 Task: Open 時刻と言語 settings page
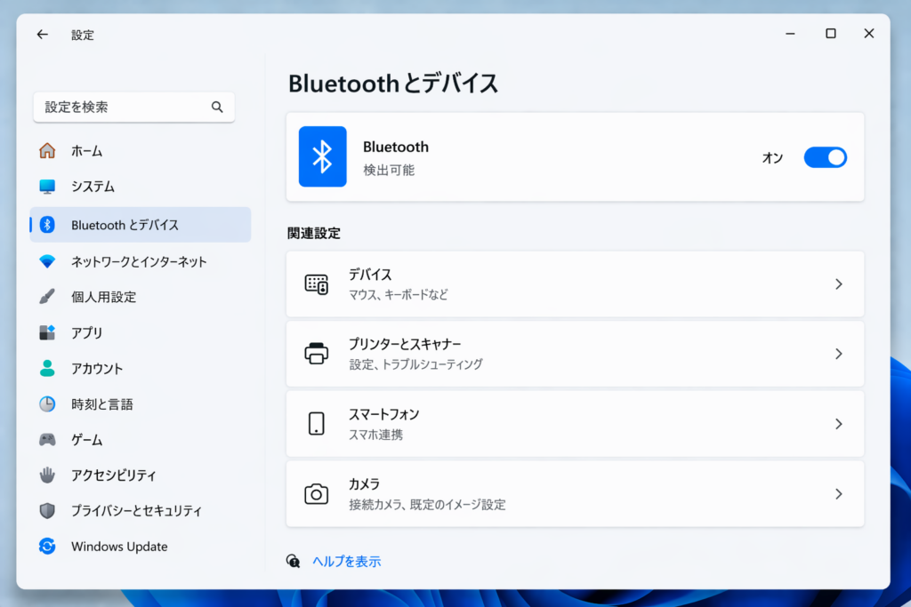point(140,403)
